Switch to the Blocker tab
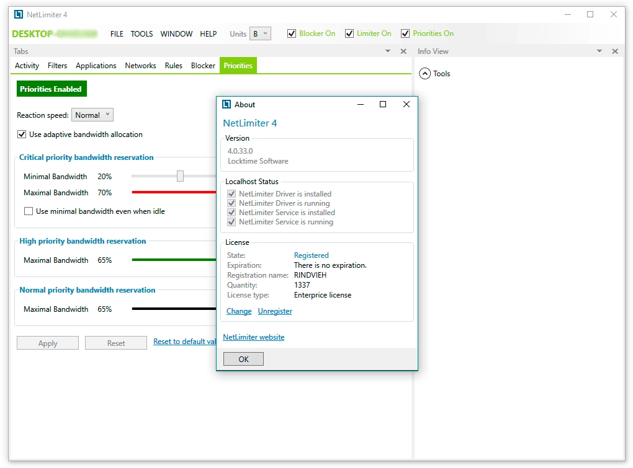 tap(203, 65)
